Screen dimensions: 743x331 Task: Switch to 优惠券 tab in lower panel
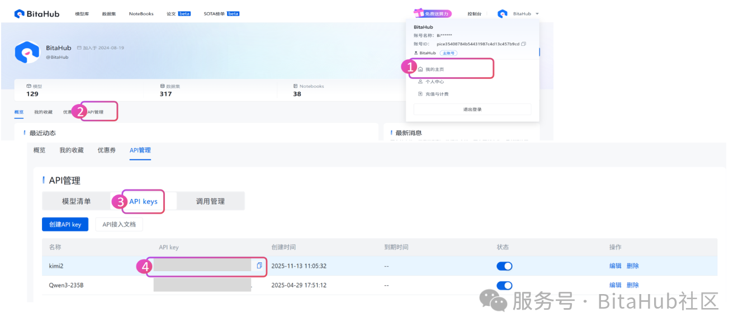point(107,150)
